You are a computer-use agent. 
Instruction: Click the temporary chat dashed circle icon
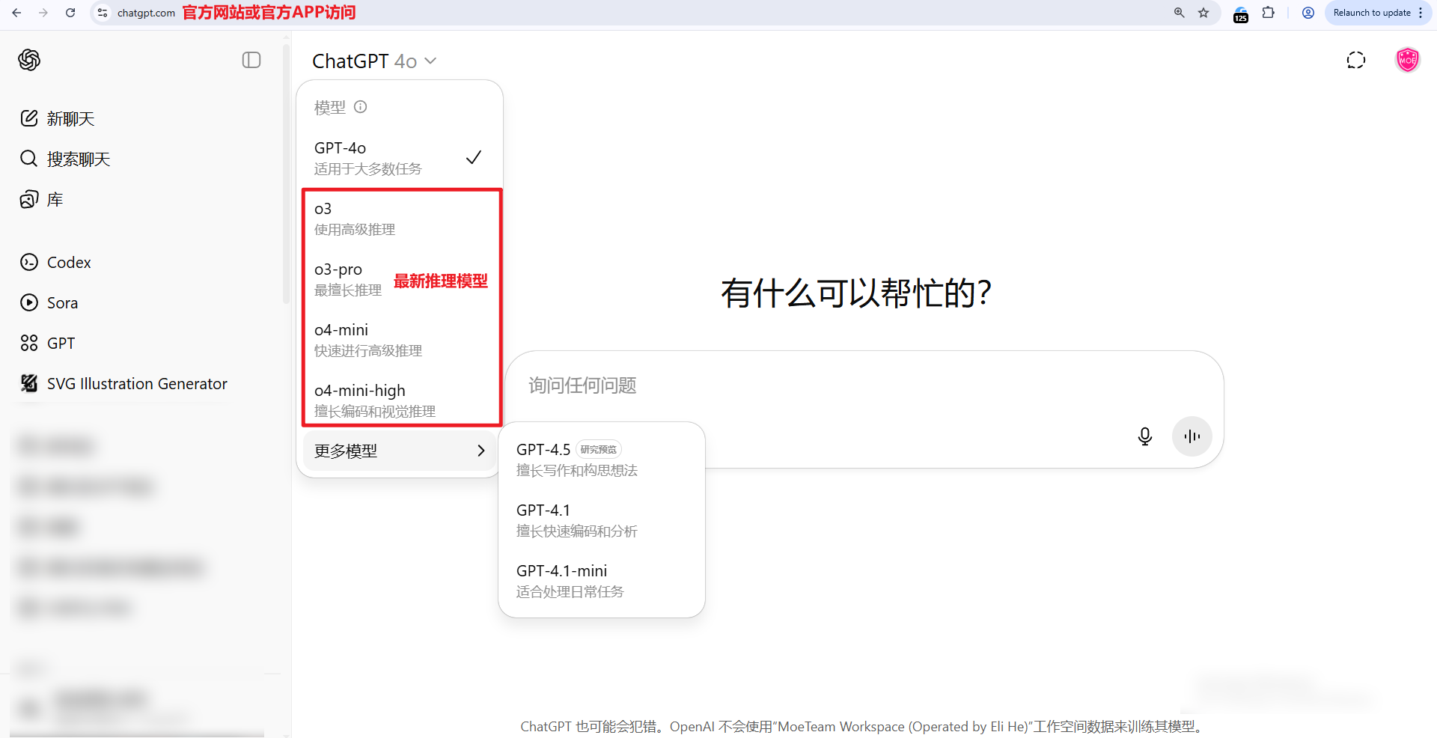pyautogui.click(x=1356, y=60)
